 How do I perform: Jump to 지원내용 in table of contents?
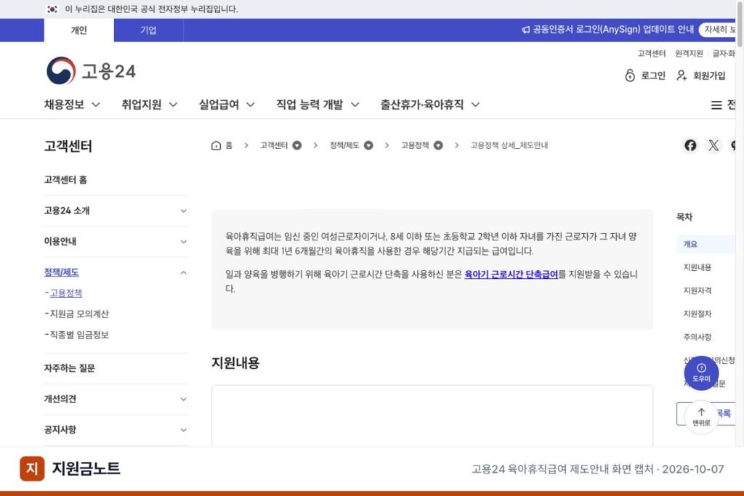click(697, 267)
